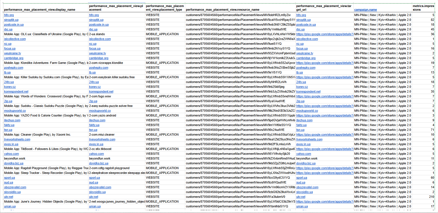Select the 'Mobile App: Words of Wonders' cell
Screen dimensions: 438x213
click(46, 96)
